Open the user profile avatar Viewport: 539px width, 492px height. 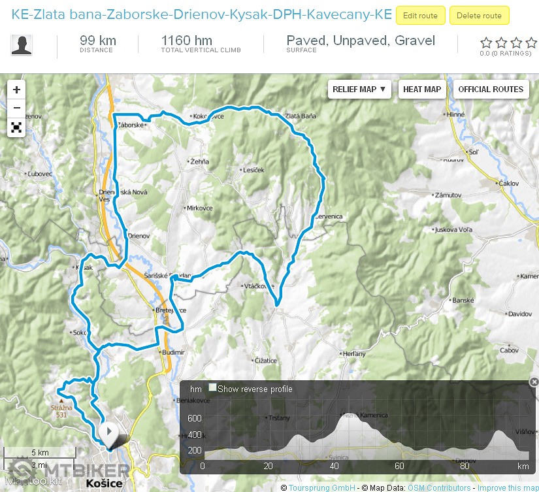pos(22,45)
